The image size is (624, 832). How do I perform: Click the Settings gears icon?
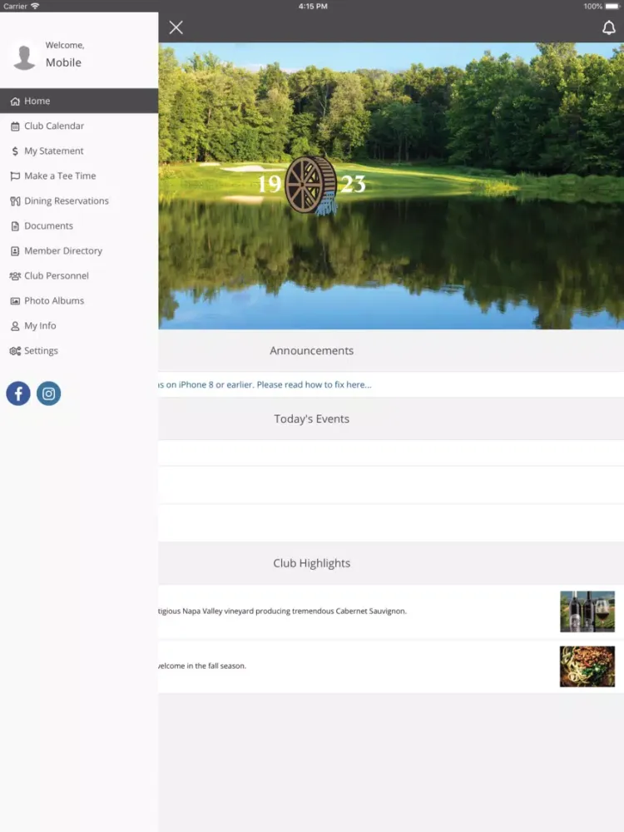(15, 351)
